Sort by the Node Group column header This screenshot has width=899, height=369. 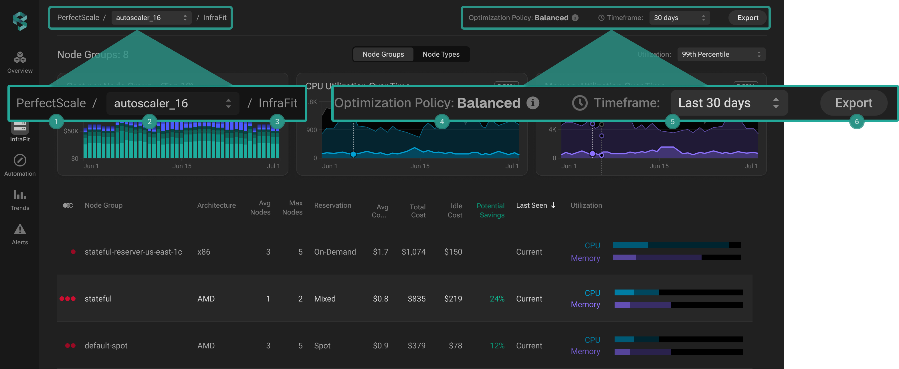tap(104, 205)
